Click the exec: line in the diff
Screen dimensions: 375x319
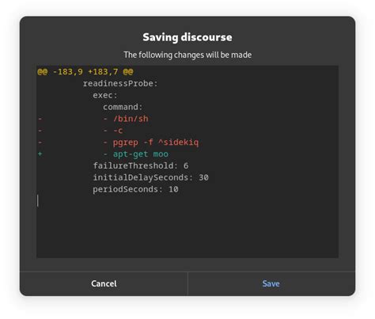point(105,95)
